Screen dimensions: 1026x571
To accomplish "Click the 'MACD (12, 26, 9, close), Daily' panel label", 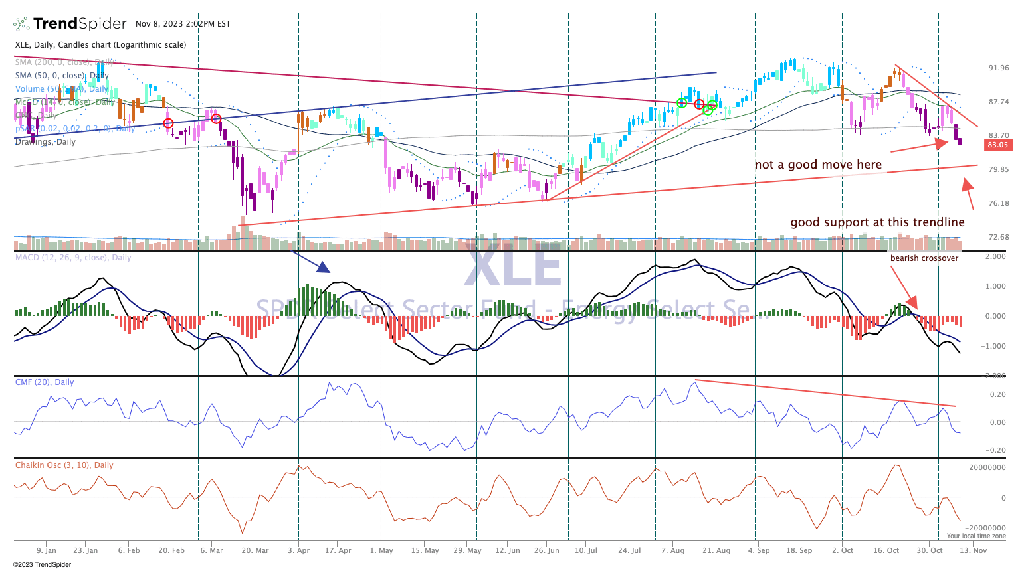I will click(x=73, y=258).
